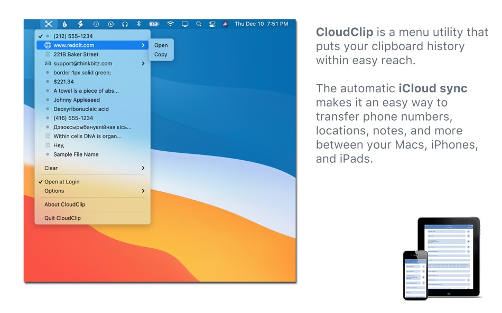Click the iPad device image
Viewport: 502px width, 313px height.
click(449, 258)
